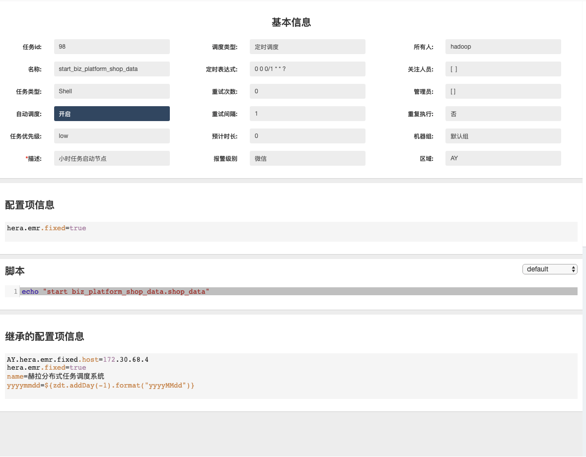The image size is (586, 457).
Task: Click the 配置项信息 heading
Action: point(29,205)
